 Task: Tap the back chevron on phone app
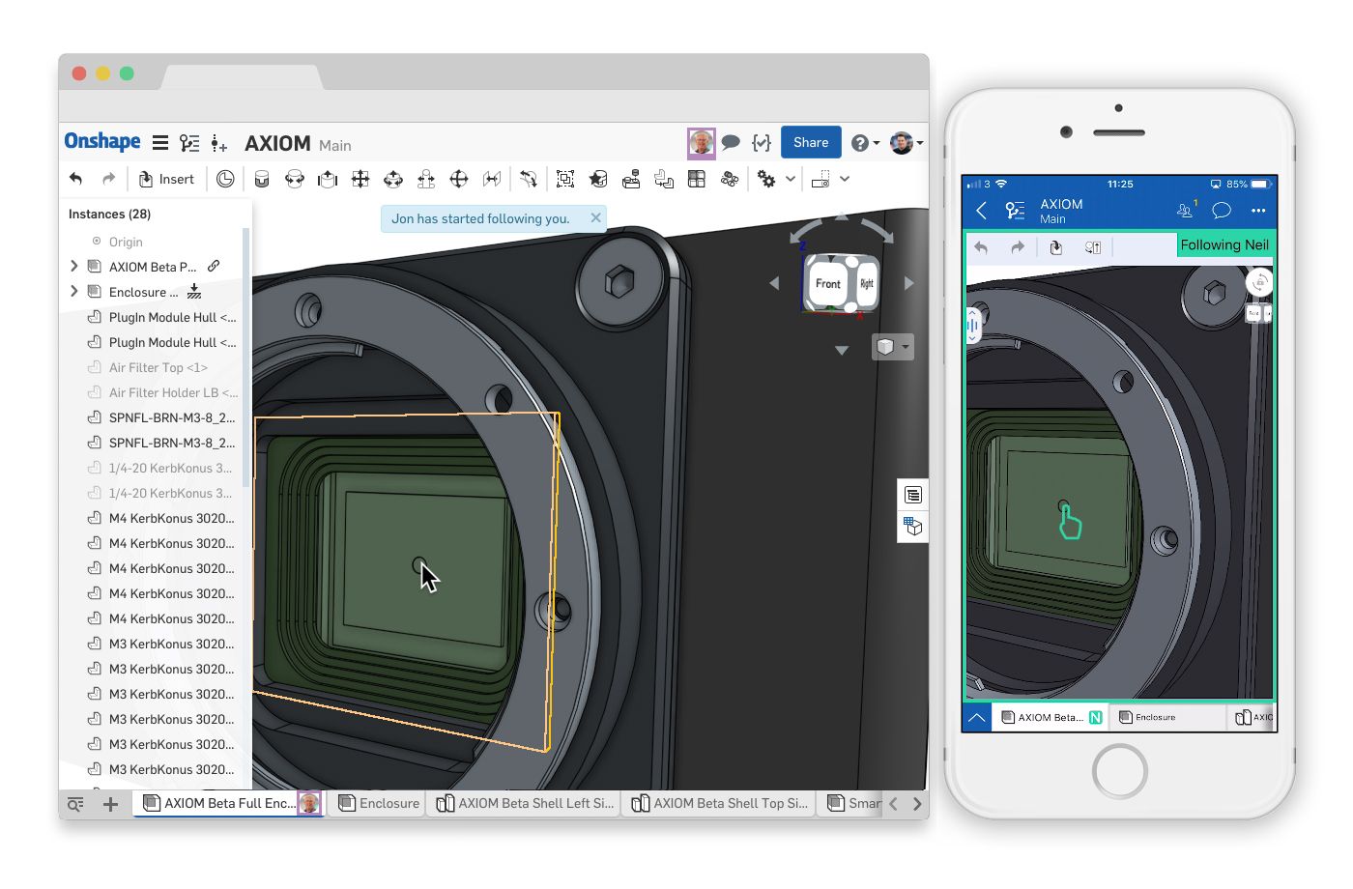[981, 211]
